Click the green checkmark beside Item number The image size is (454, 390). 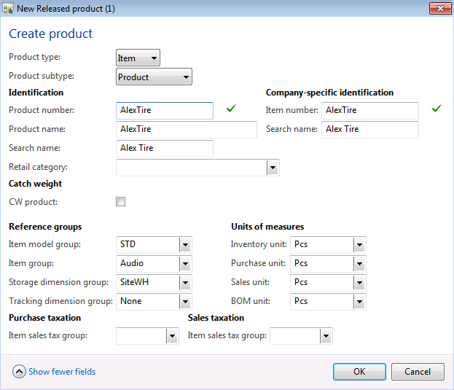click(437, 109)
